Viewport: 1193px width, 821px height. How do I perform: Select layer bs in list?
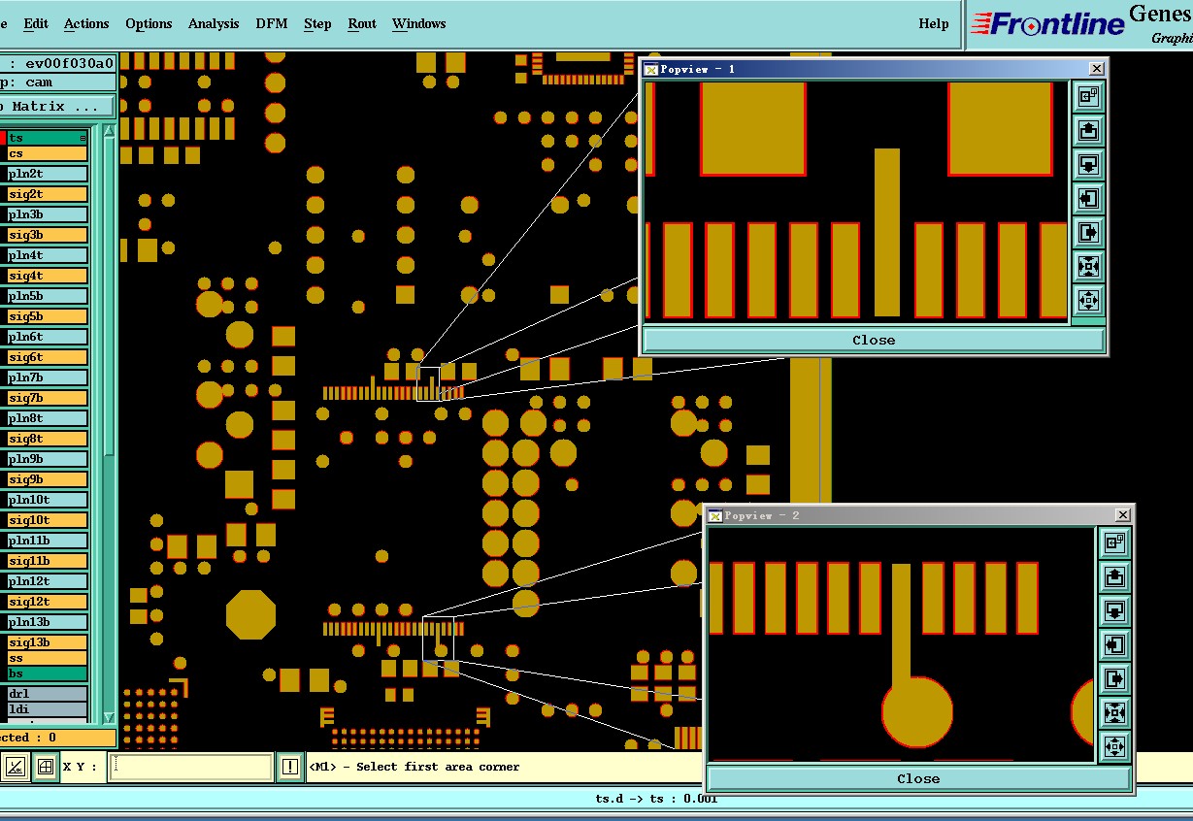point(48,673)
